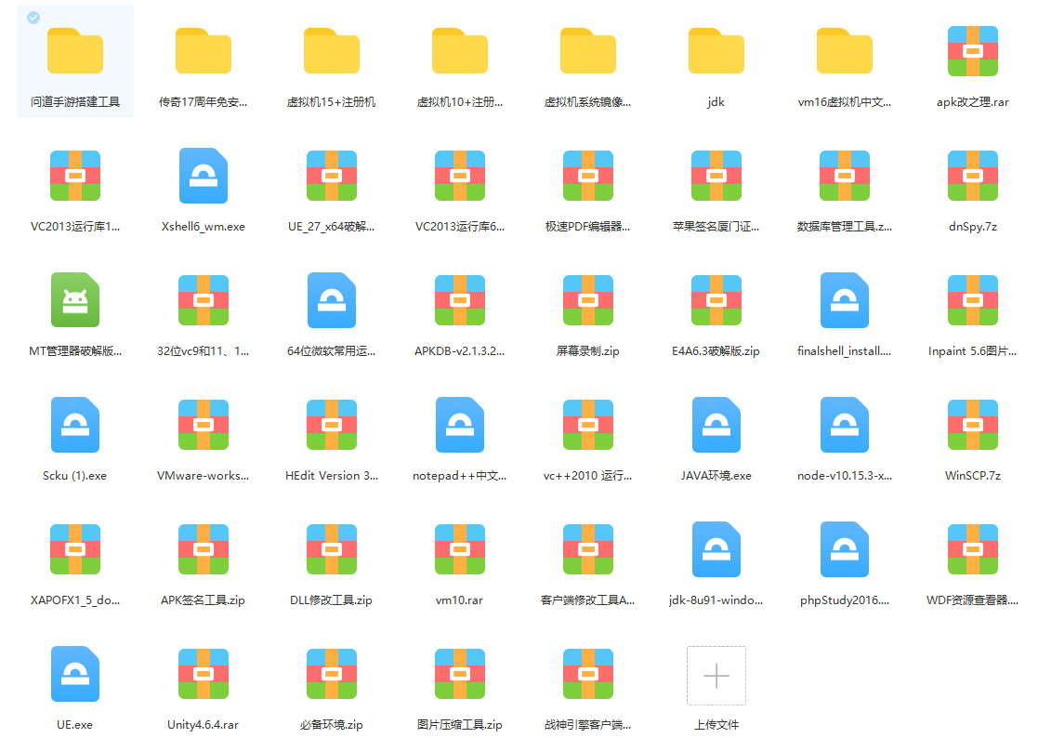Open the 虚拟机10+注册 folder

tap(459, 51)
